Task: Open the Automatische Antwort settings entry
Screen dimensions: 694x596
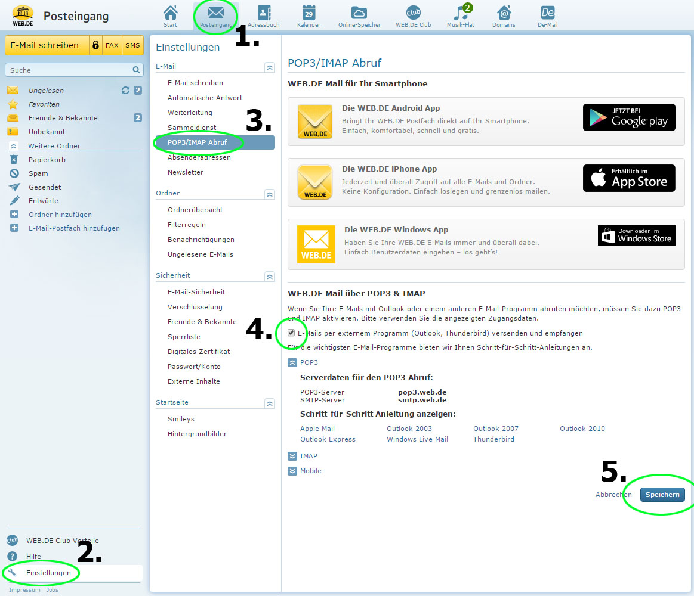Action: pyautogui.click(x=205, y=98)
